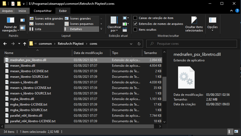
Task: Click the cores breadcrumb segment
Action: point(93,44)
